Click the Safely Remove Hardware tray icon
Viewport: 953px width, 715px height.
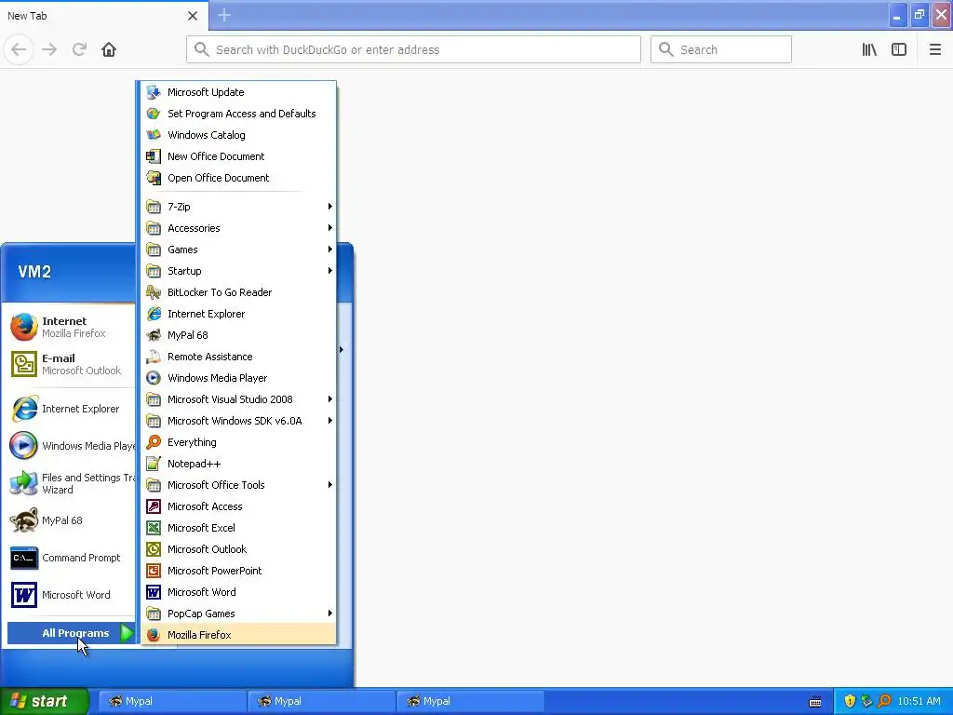pos(866,701)
